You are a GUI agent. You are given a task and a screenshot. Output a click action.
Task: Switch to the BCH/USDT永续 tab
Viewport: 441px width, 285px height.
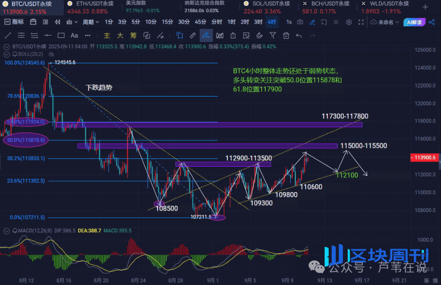coord(326,7)
